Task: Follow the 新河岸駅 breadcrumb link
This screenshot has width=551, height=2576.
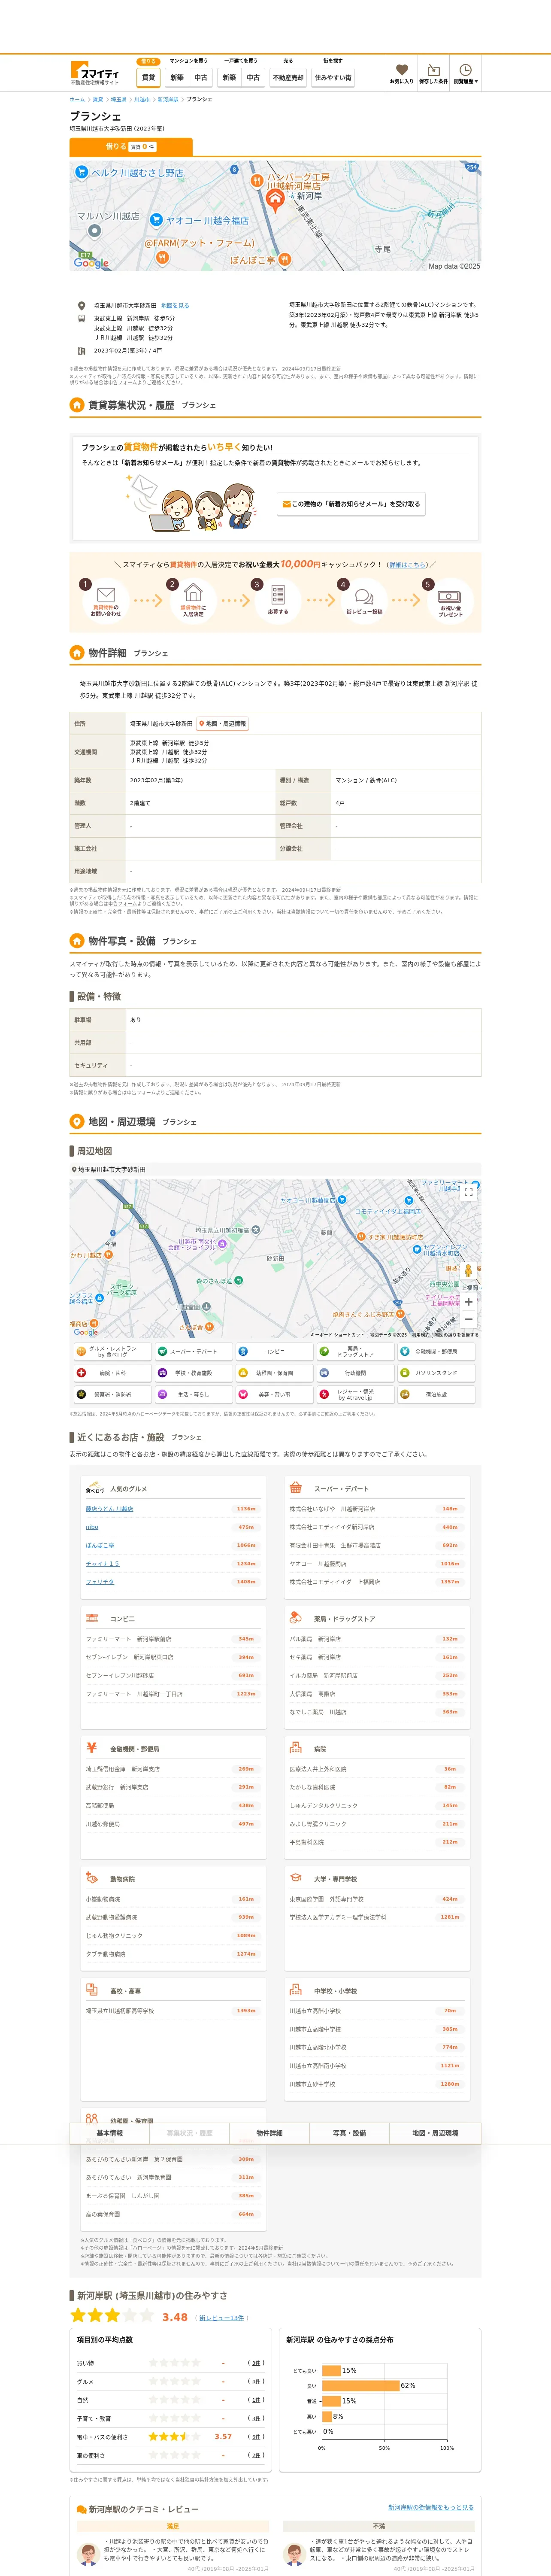Action: pos(167,100)
